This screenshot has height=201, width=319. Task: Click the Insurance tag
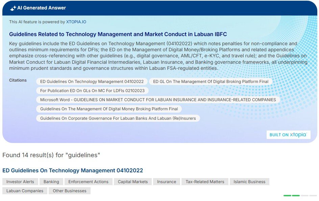point(167,182)
